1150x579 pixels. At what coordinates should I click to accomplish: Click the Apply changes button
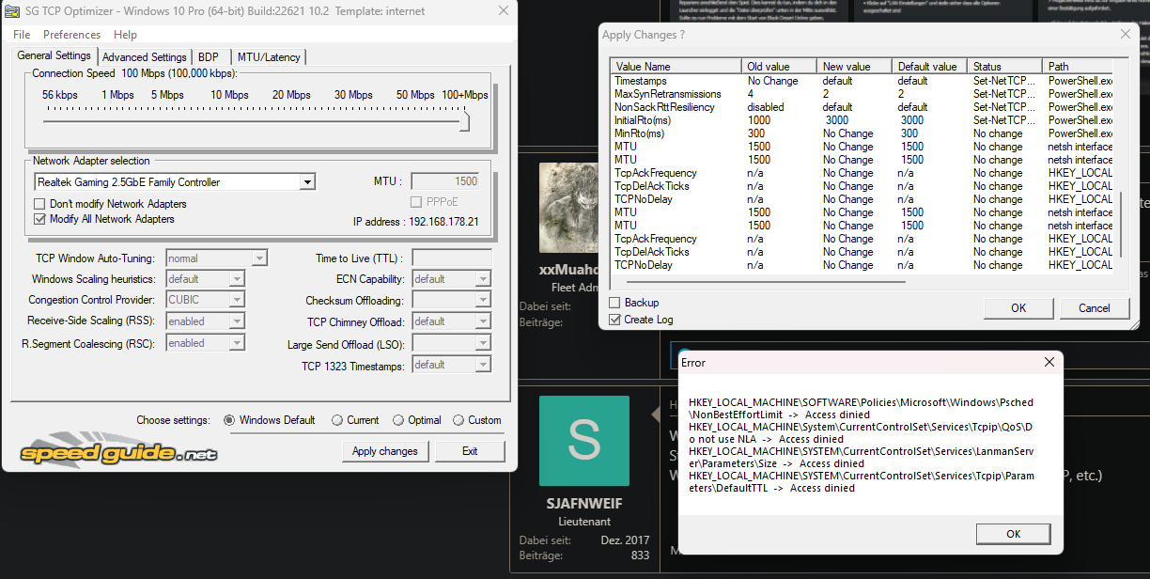(385, 451)
